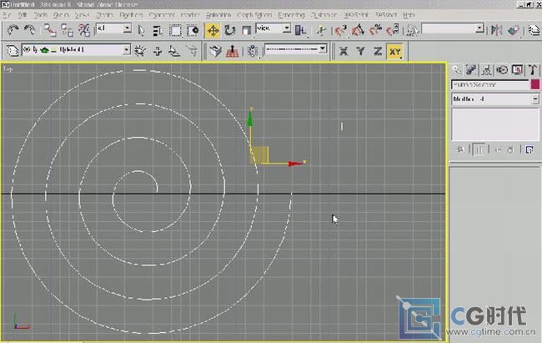This screenshot has height=343, width=542.
Task: Click the Array flyout tool icon
Action: [x=253, y=51]
